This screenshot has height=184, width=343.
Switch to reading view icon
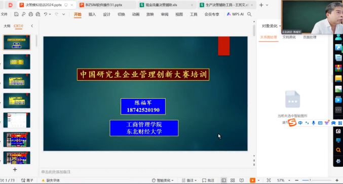[x=242, y=180]
